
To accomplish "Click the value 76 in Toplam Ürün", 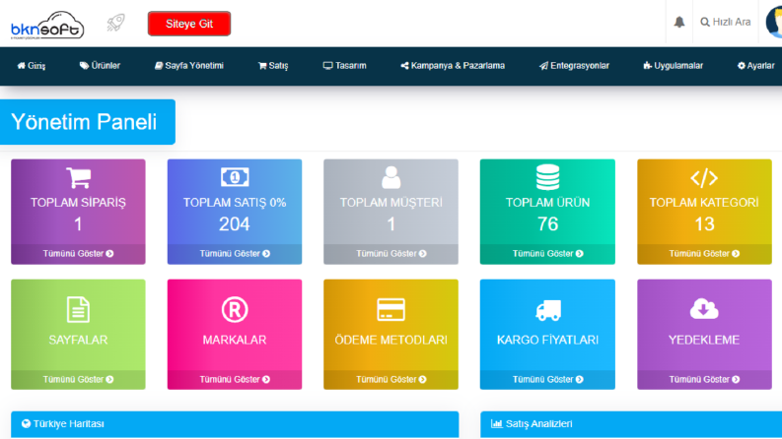I will pos(547,224).
